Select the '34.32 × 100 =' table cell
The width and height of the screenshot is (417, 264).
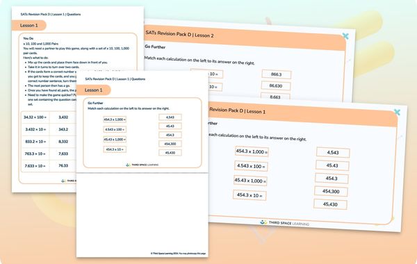click(x=35, y=117)
